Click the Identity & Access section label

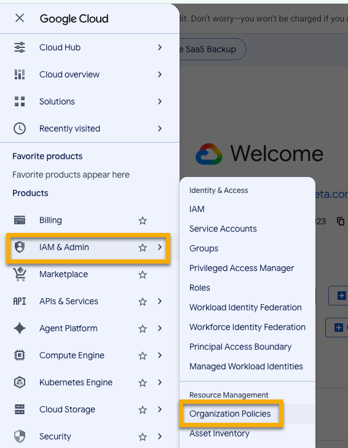pyautogui.click(x=218, y=191)
